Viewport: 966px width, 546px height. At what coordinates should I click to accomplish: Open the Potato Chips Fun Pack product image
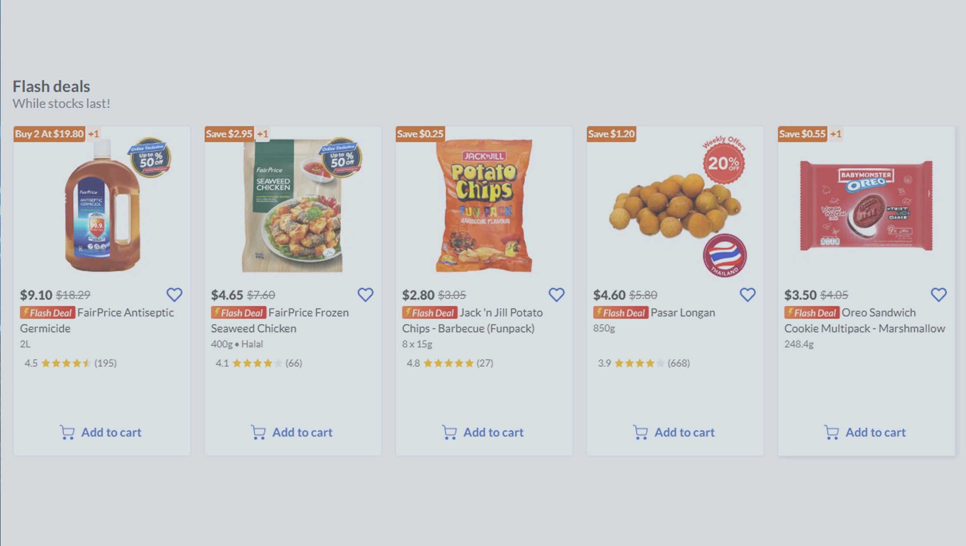484,205
